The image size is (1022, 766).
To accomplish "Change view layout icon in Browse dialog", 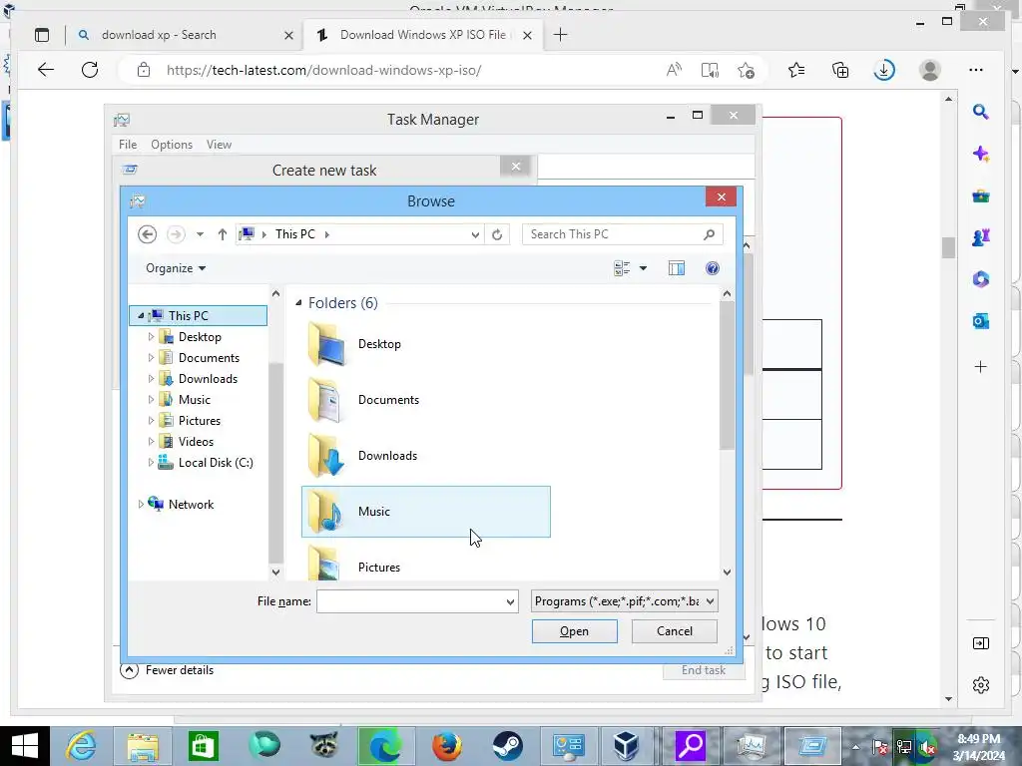I will (x=622, y=268).
